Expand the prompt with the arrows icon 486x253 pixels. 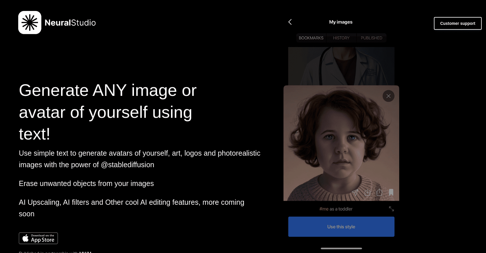point(391,209)
